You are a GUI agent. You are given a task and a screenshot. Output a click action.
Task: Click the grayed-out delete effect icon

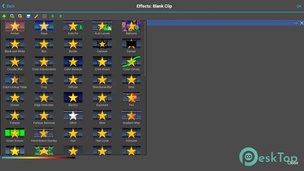click(44, 16)
